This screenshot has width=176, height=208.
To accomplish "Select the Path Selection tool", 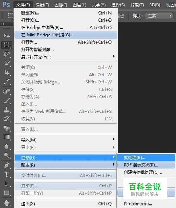I will (x=7, y=184).
